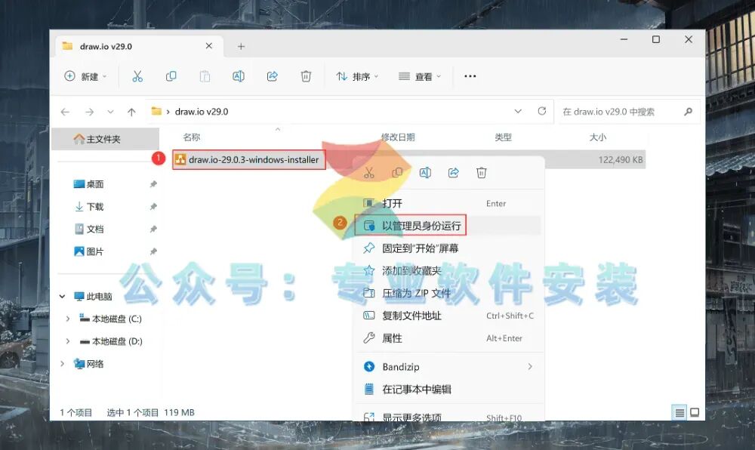Click the draw.io v29.0 breadcrumb path
Viewport: 755px width, 450px height.
pos(202,112)
